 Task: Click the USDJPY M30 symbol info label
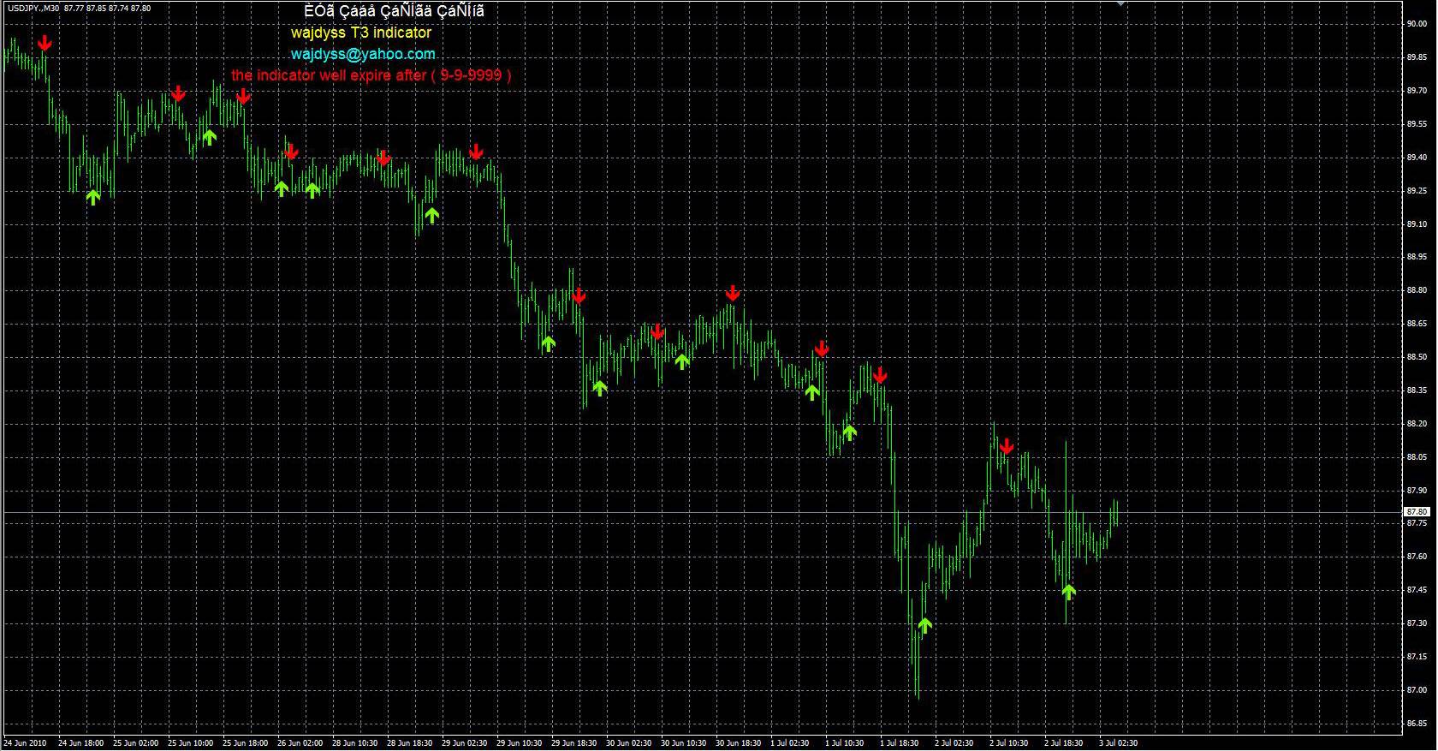(78, 8)
